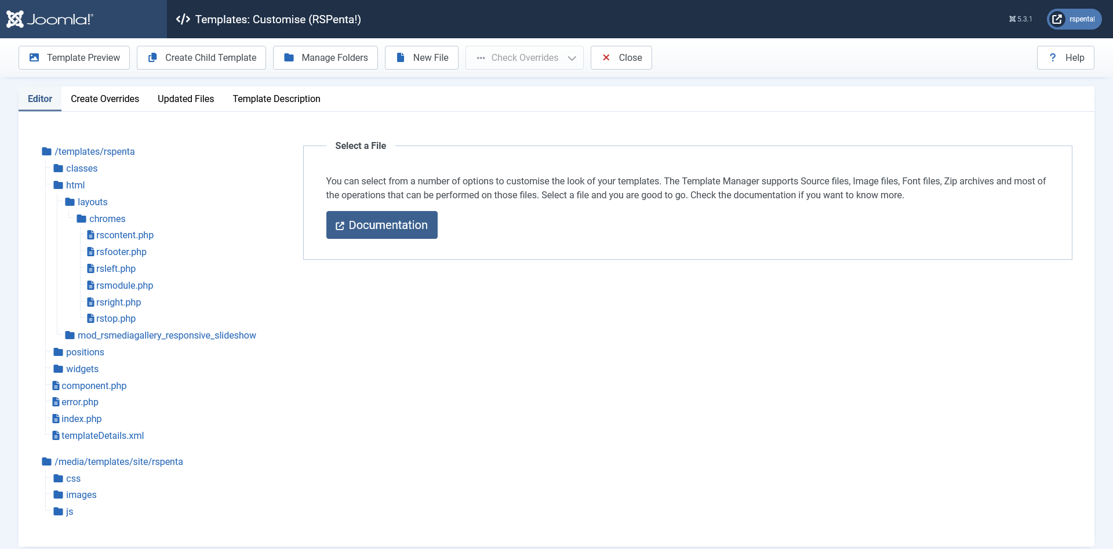Click the New File document icon

[x=400, y=57]
